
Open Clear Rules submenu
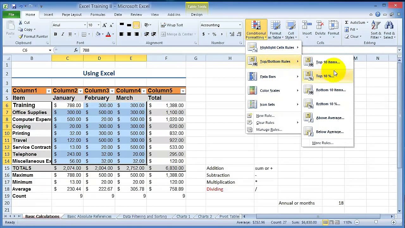tap(273, 123)
